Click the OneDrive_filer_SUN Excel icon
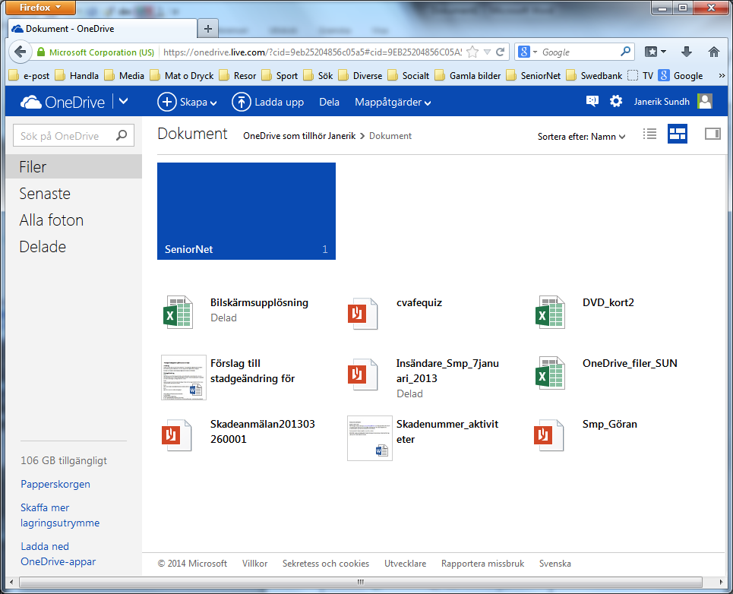Viewport: 733px width, 594px height. [550, 373]
